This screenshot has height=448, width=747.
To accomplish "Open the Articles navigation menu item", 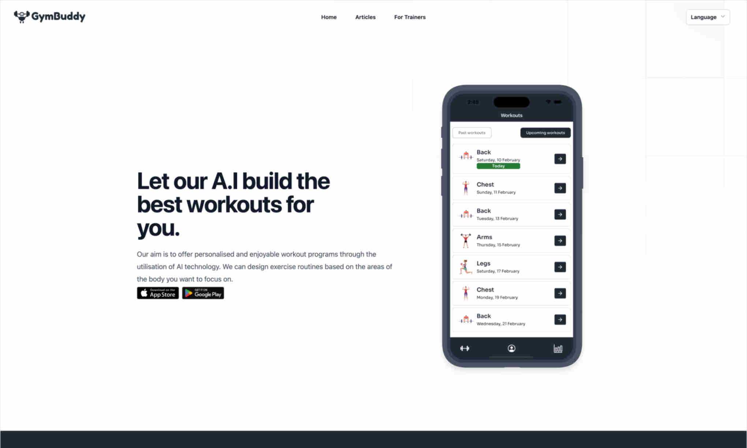I will point(365,17).
